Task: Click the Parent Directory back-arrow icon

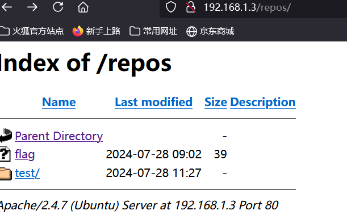Action: 6,135
